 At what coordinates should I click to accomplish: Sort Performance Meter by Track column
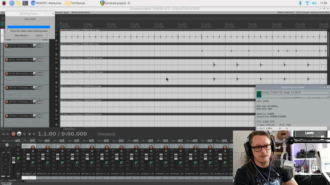pyautogui.click(x=260, y=125)
